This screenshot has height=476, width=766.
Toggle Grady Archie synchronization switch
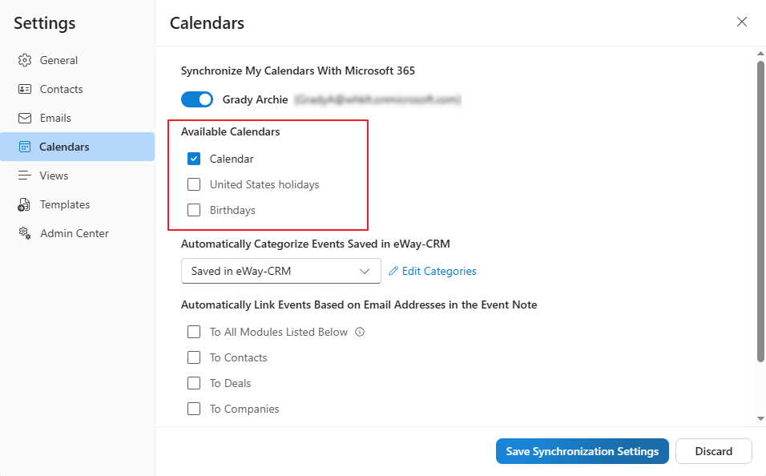[196, 99]
